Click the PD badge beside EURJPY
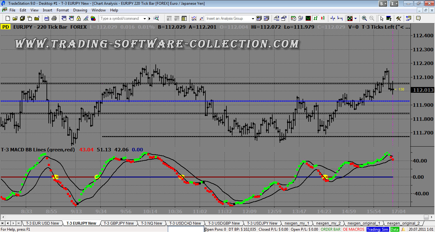The height and width of the screenshot is (232, 435). 5,27
